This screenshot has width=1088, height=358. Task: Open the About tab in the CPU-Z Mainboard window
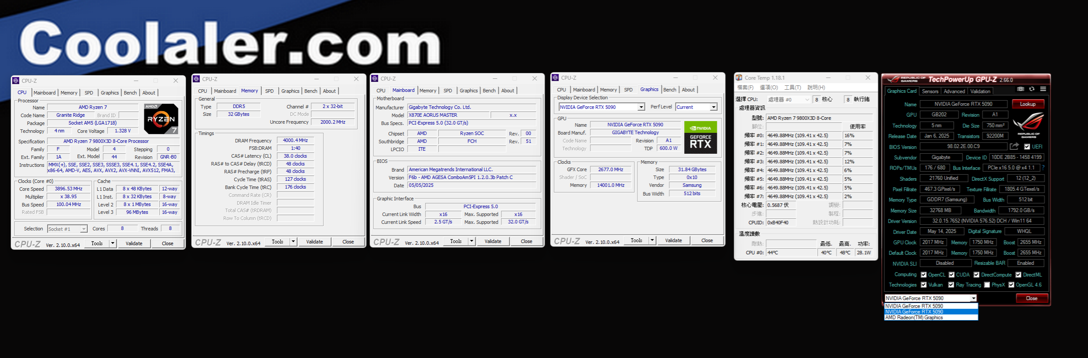(x=508, y=91)
